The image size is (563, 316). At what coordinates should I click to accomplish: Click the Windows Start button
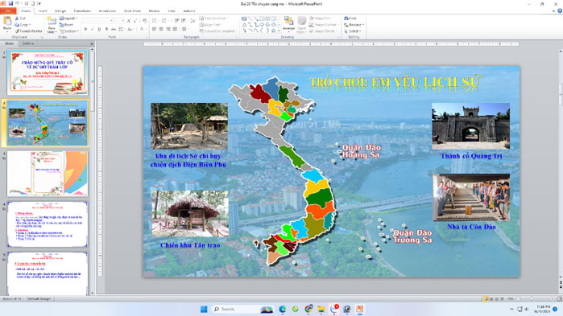(204, 309)
